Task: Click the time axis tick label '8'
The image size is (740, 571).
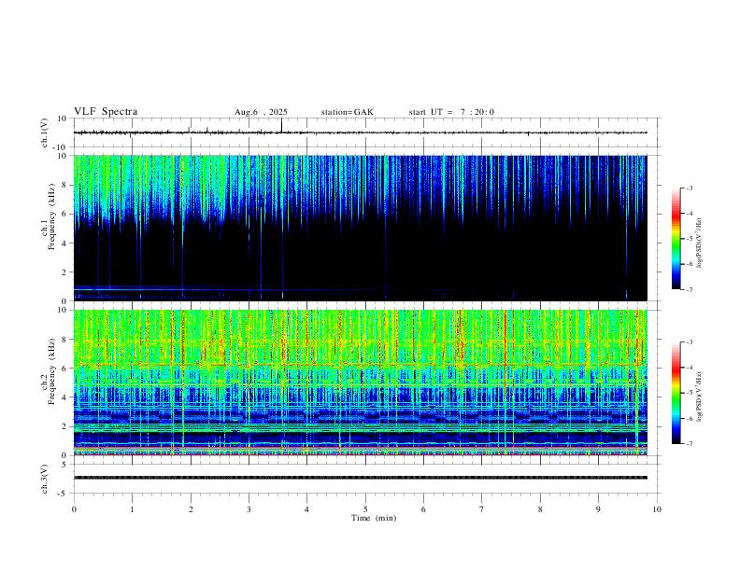Action: 540,509
